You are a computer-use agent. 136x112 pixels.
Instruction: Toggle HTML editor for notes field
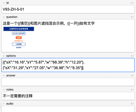coord(132,90)
